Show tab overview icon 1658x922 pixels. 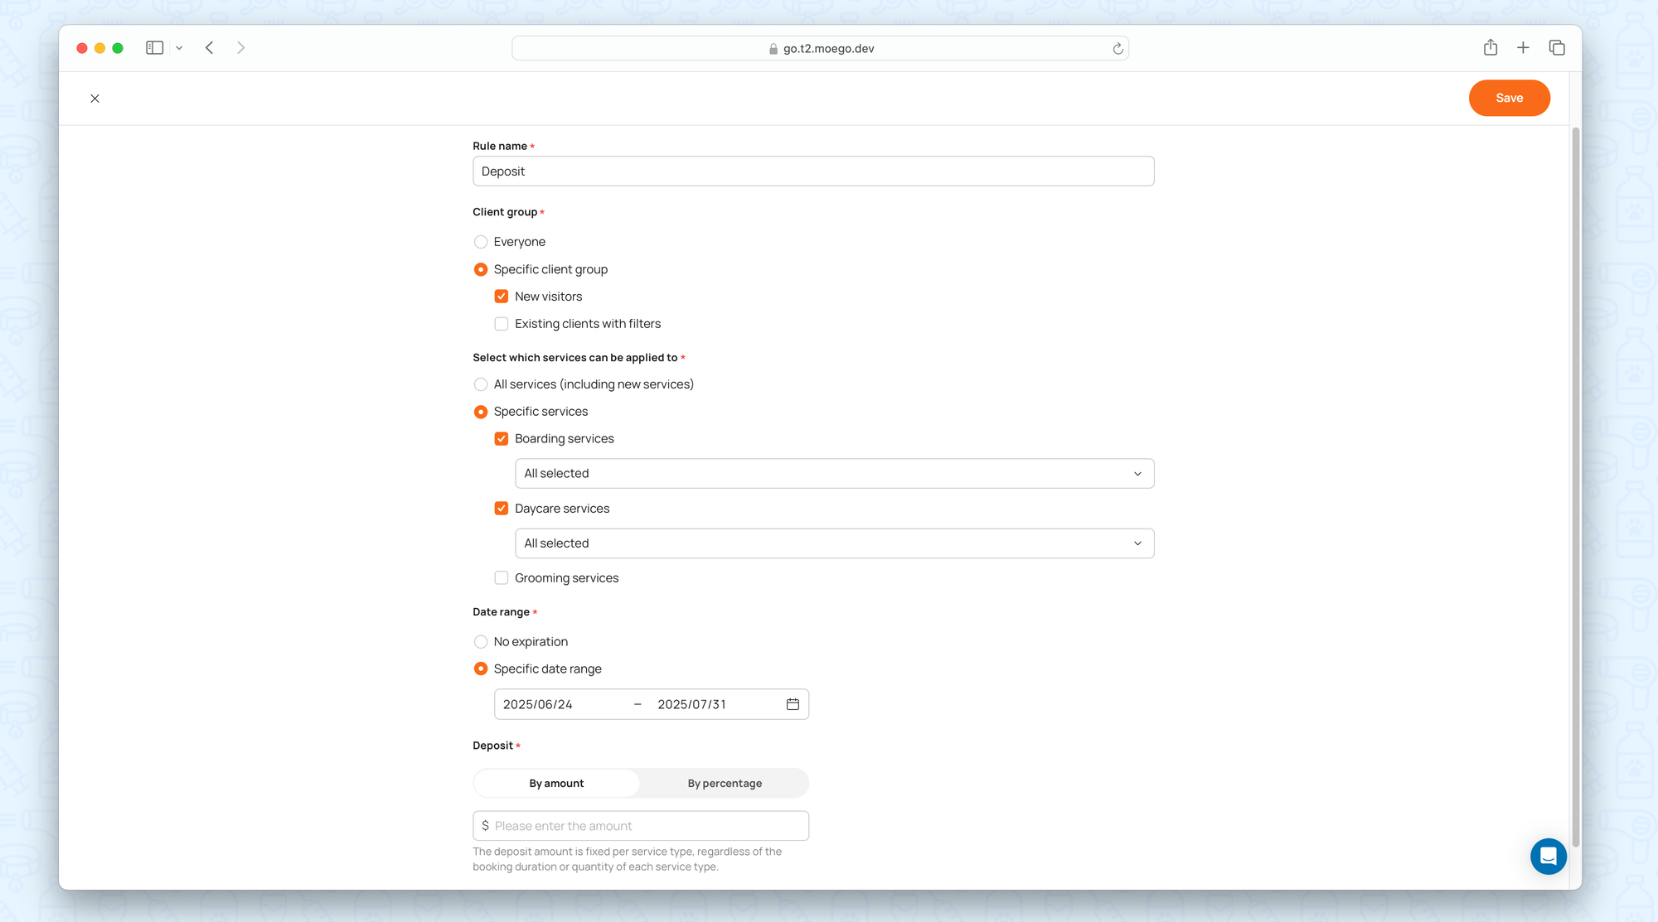click(1557, 48)
